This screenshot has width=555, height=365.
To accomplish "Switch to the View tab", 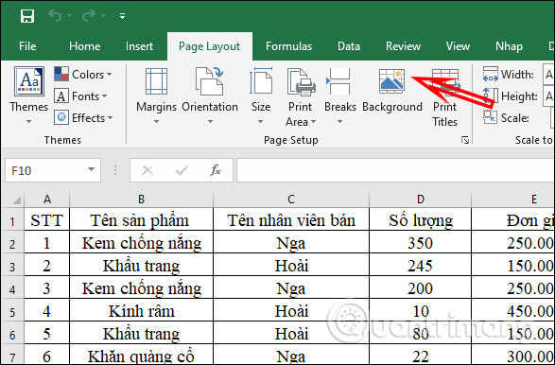I will [x=458, y=46].
